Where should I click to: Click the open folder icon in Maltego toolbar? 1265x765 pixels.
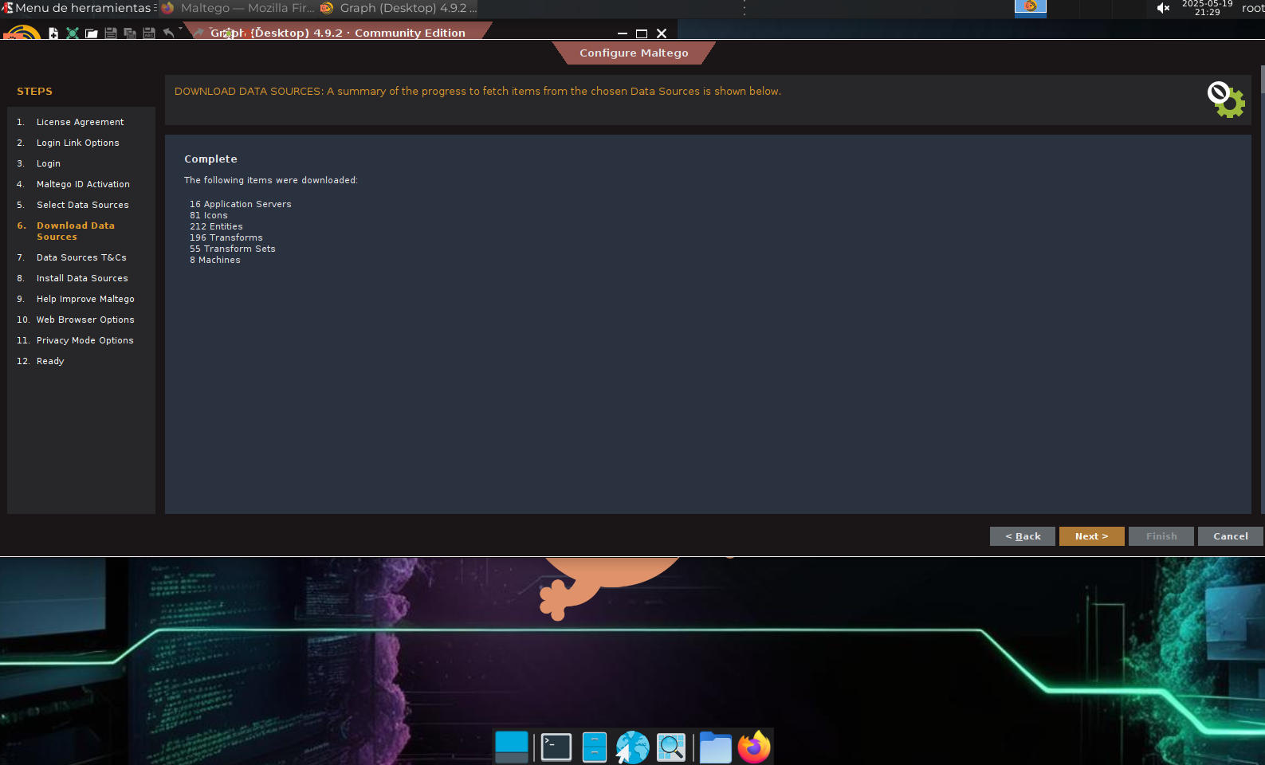click(x=92, y=33)
